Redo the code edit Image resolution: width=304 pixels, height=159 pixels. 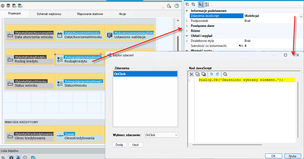[x=218, y=74]
